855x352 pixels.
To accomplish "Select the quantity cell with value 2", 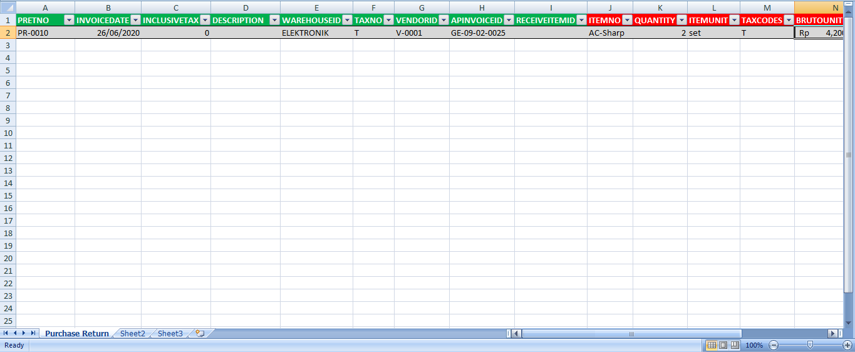I will (660, 33).
